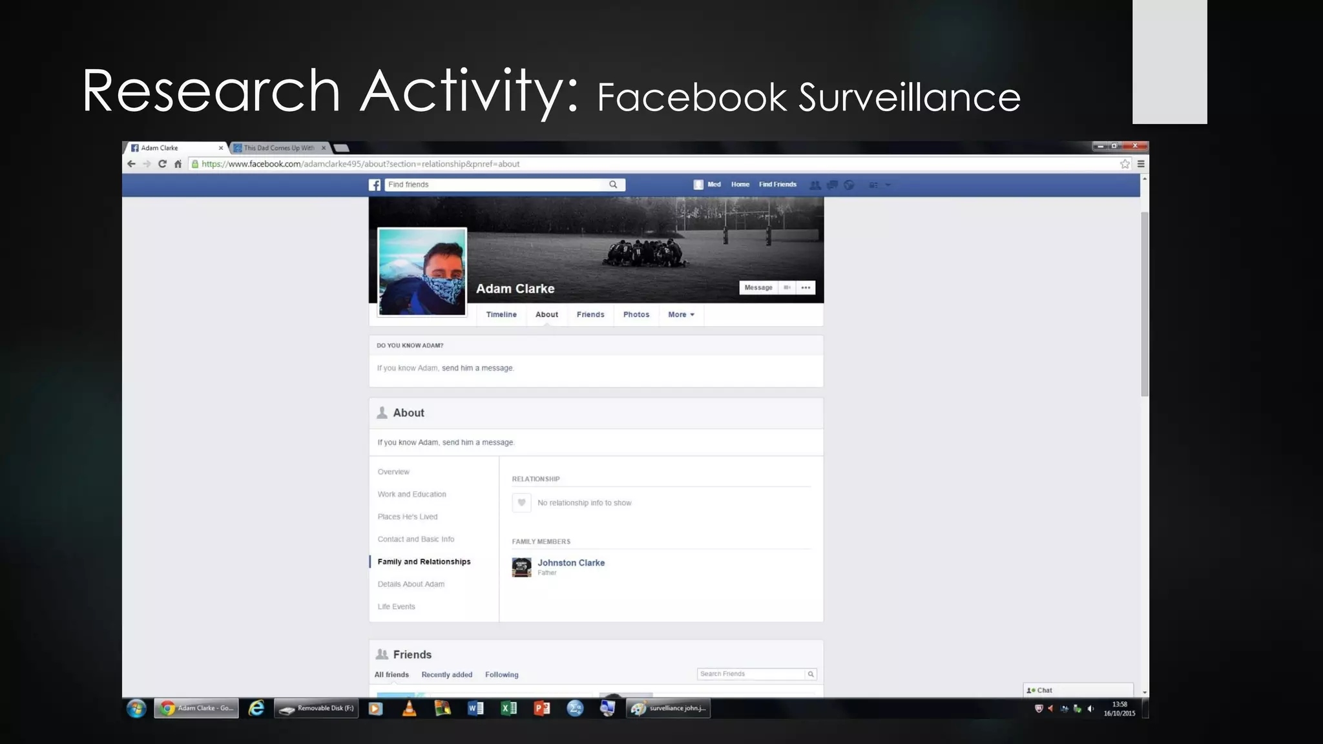Reload the page with refresh icon

(x=162, y=164)
